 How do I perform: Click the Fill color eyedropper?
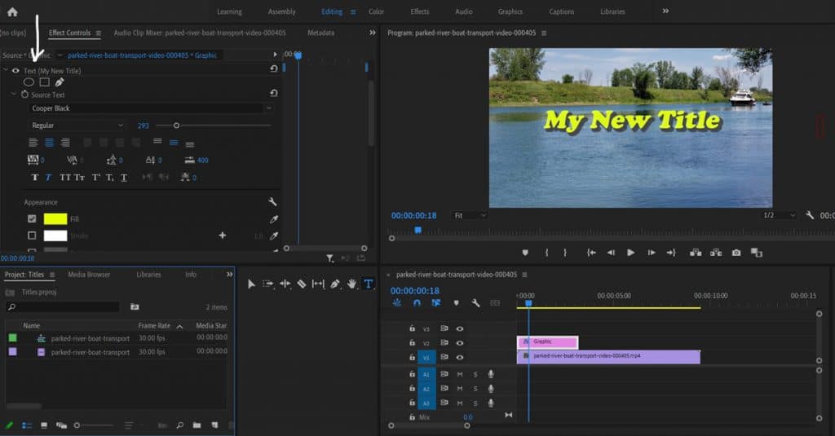click(x=273, y=219)
